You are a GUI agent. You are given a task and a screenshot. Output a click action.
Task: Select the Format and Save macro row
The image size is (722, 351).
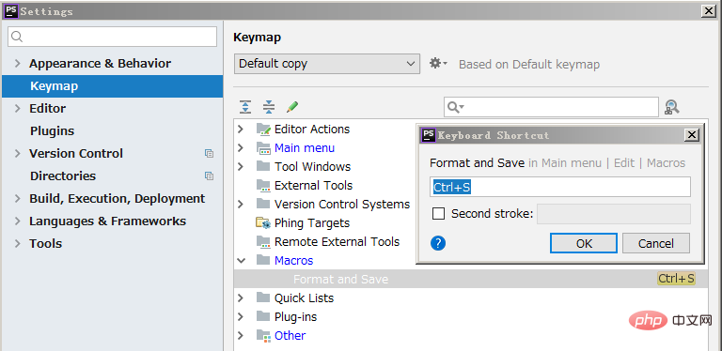point(471,279)
